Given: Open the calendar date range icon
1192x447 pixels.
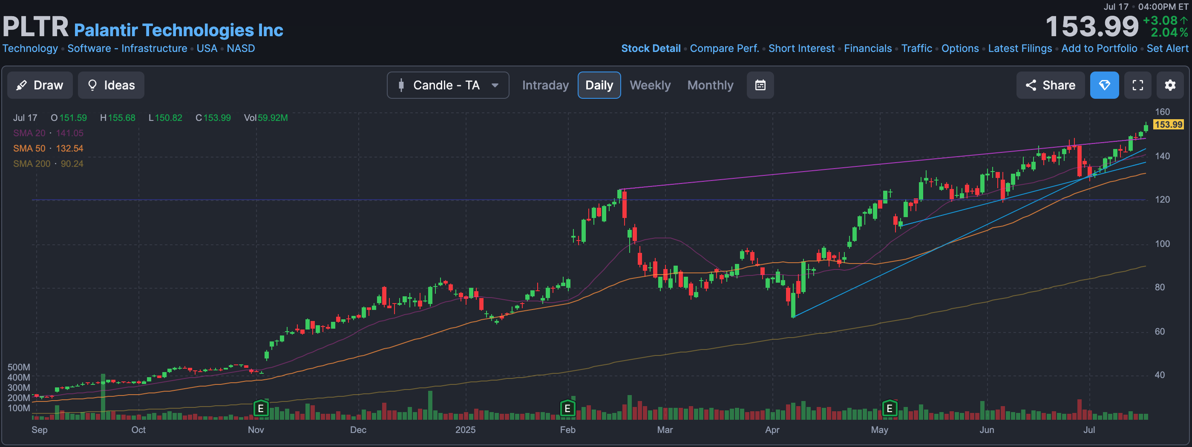Looking at the screenshot, I should point(760,85).
